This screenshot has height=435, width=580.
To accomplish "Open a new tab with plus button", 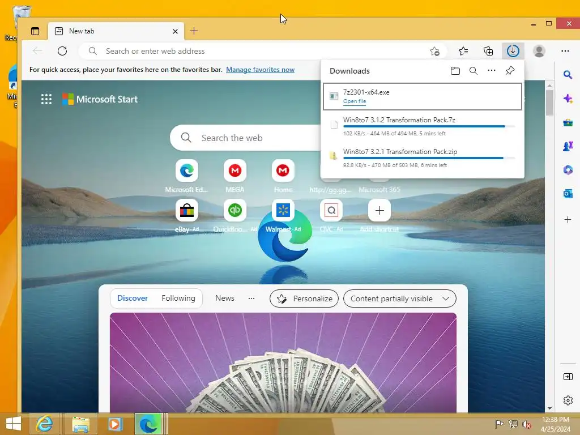I will pos(194,31).
